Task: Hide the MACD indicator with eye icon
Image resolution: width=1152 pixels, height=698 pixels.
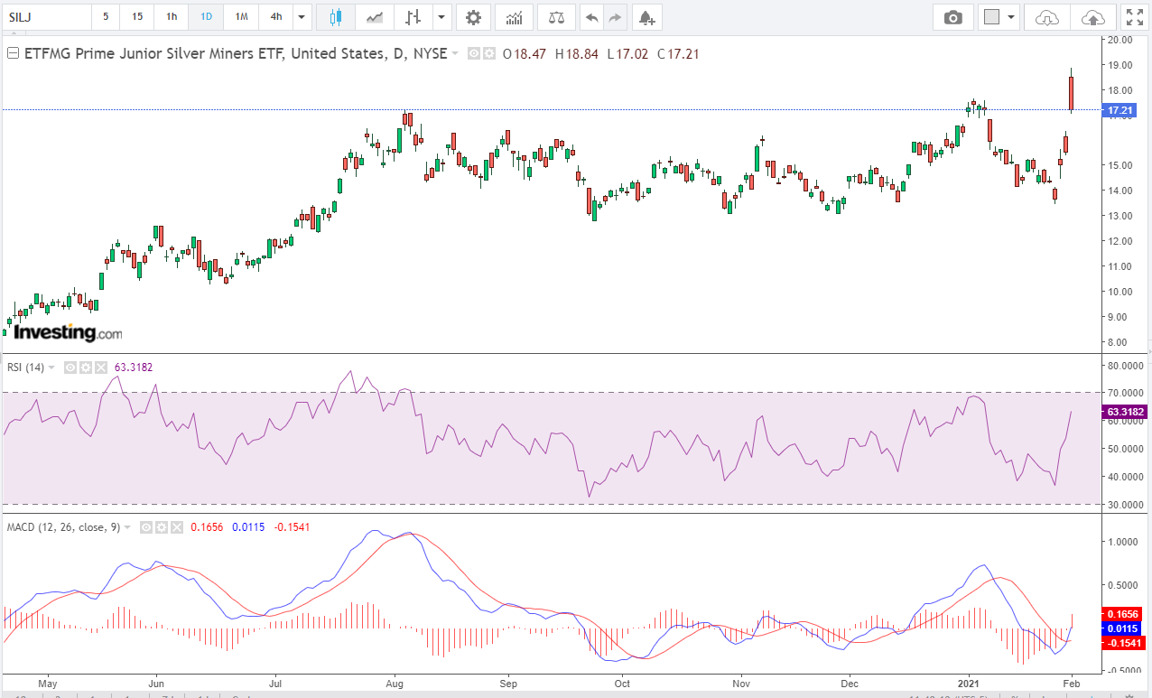Action: pyautogui.click(x=146, y=526)
